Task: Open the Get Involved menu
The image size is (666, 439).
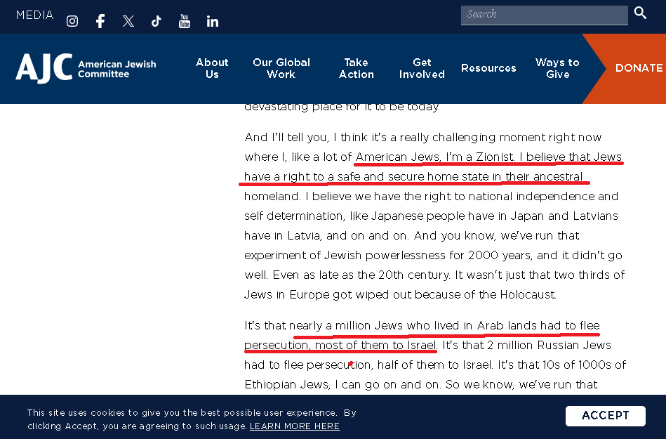Action: tap(422, 68)
